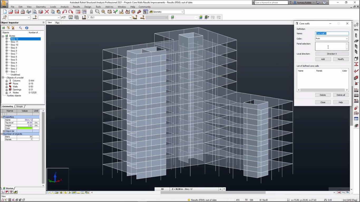
Task: Expand the Columns tree node
Action: 7,81
